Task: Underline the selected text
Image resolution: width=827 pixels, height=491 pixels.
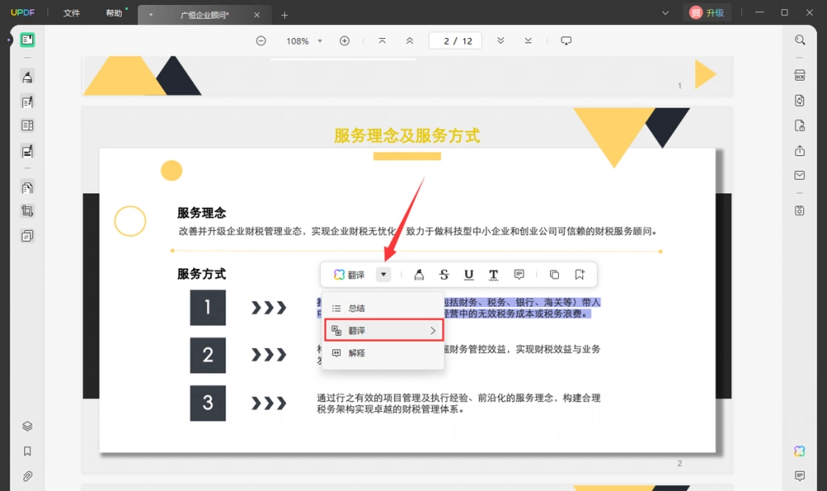Action: point(468,275)
